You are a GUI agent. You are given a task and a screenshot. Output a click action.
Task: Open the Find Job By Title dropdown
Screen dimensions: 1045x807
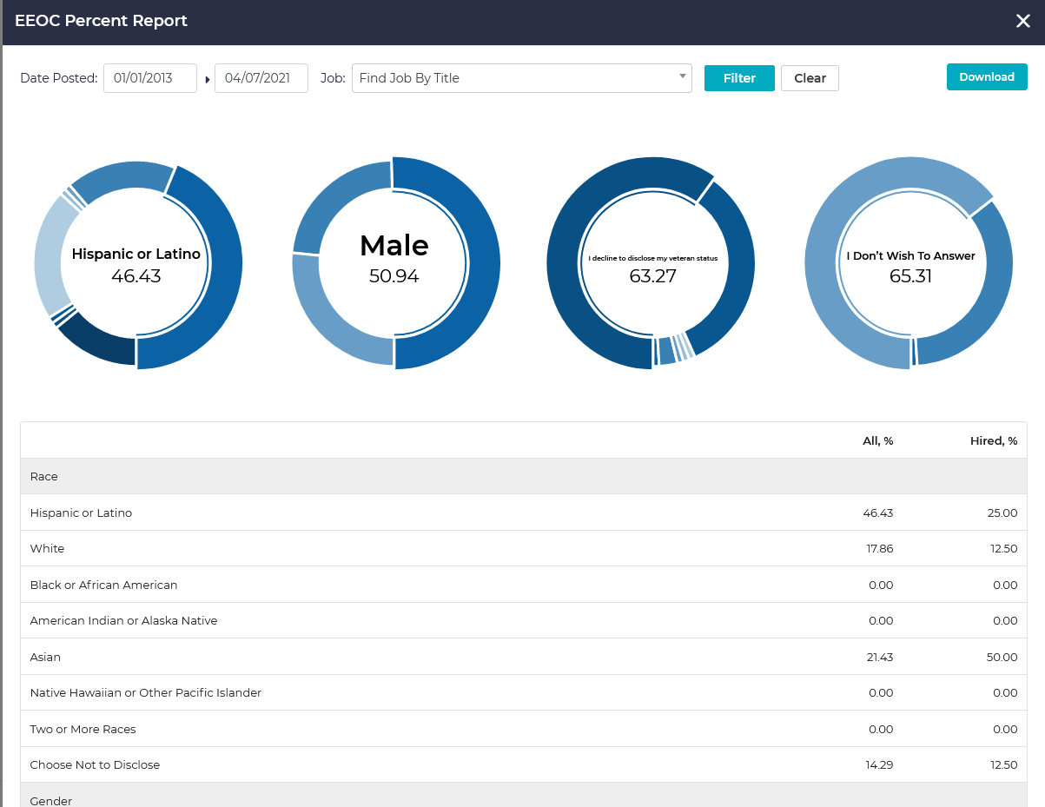coord(513,78)
